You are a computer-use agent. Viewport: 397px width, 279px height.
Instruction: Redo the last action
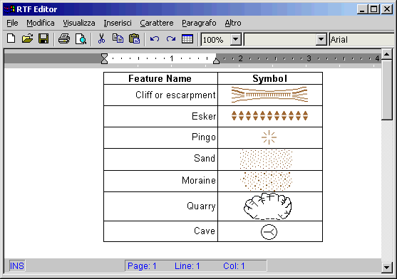pos(171,39)
